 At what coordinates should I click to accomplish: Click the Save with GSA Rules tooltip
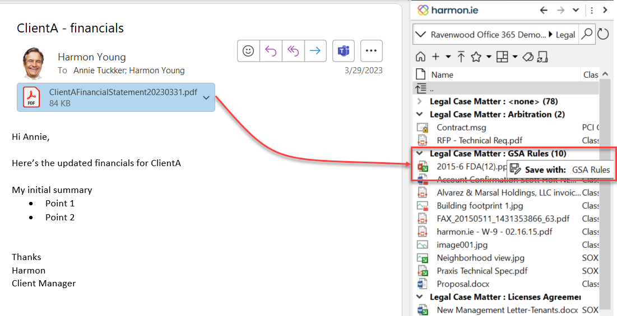tap(560, 170)
